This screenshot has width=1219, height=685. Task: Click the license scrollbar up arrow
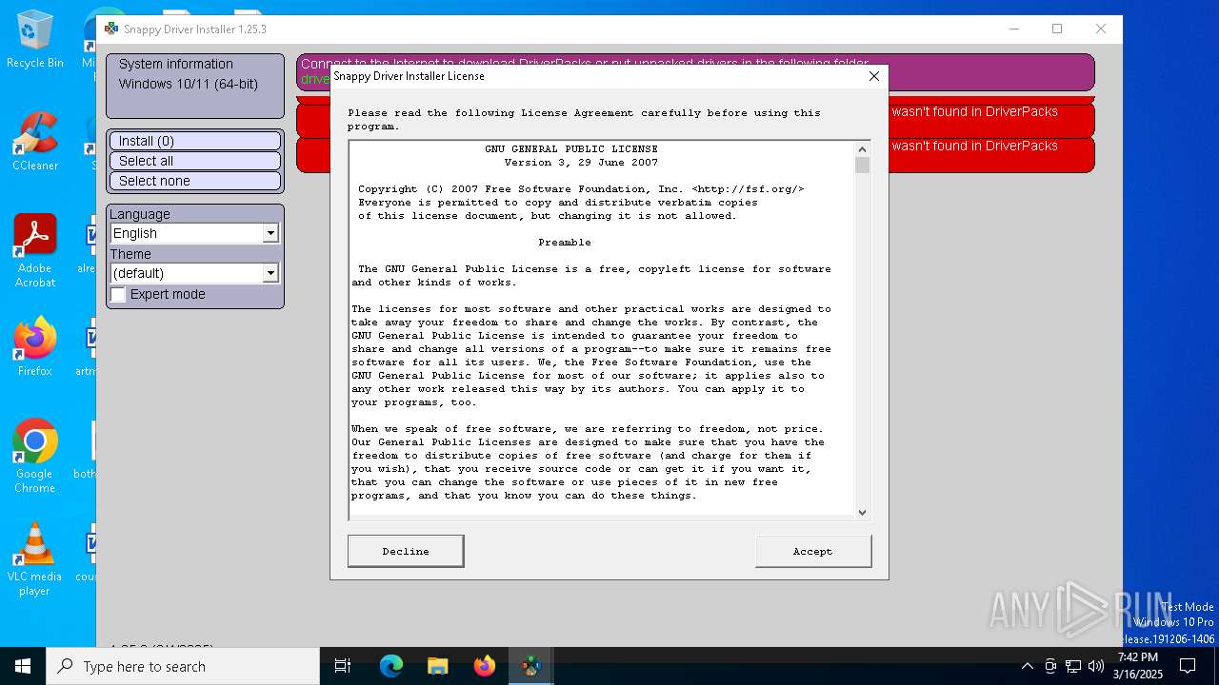tap(862, 149)
